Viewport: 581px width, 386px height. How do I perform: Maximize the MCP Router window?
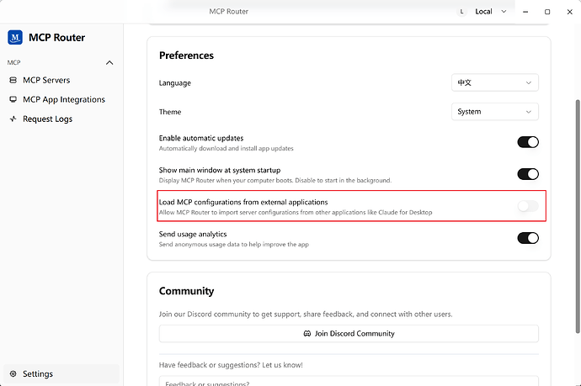(x=547, y=12)
